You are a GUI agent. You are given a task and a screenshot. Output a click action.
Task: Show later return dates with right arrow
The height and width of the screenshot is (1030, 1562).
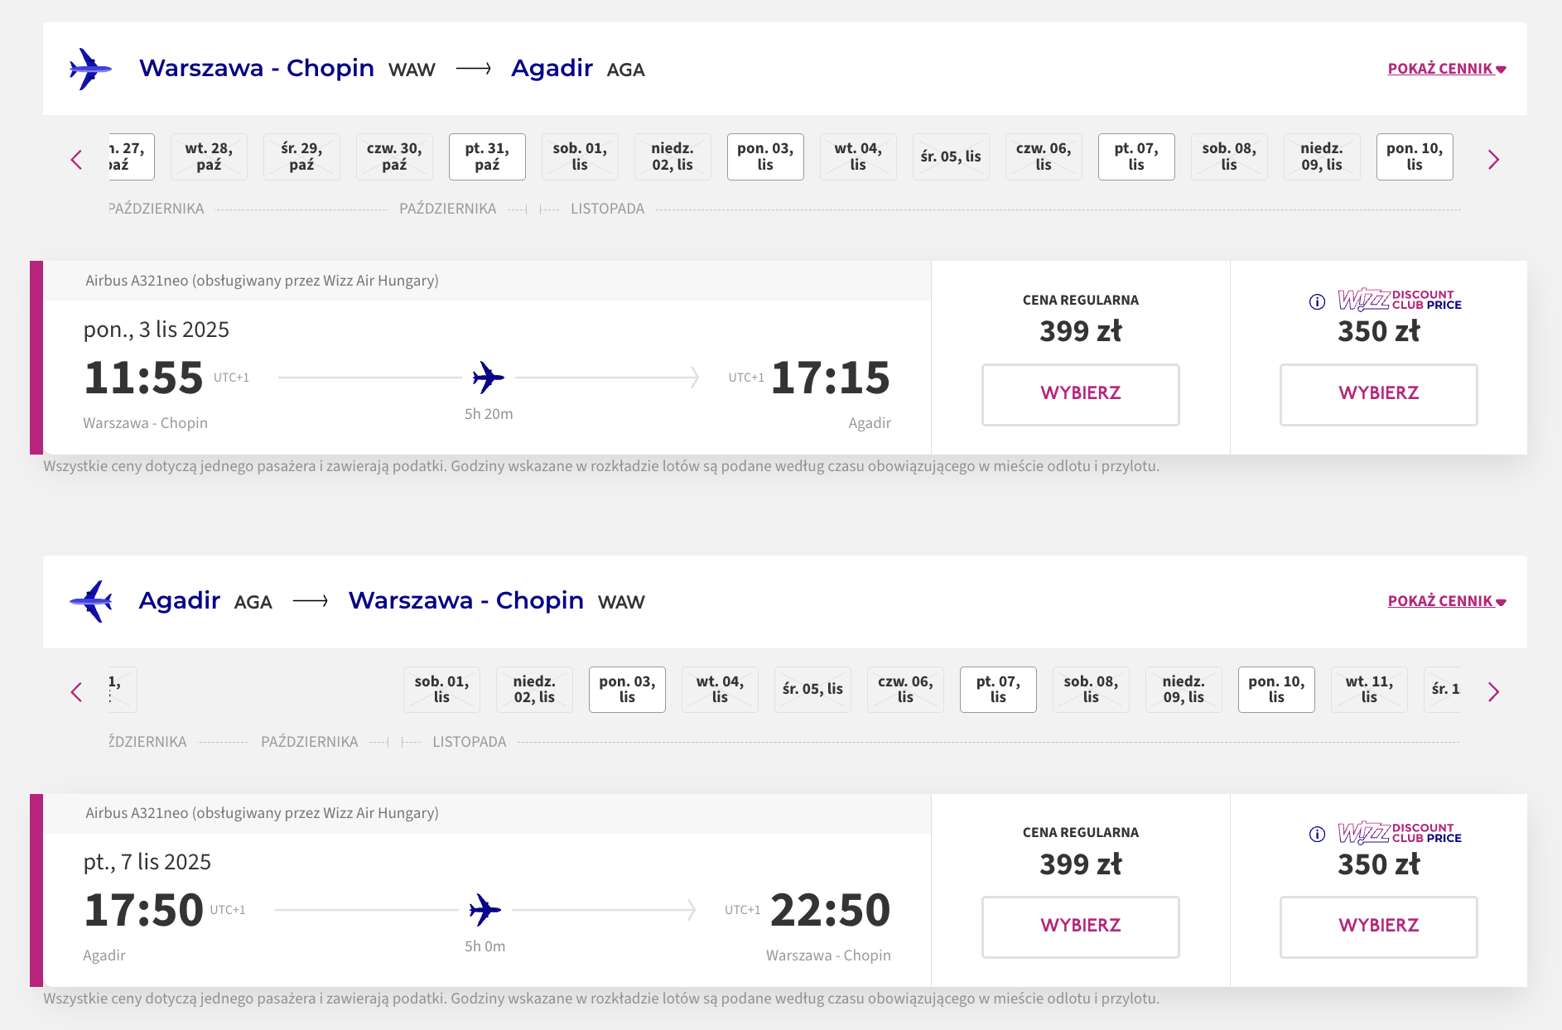(1493, 692)
